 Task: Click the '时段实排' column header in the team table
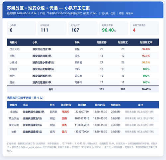(102, 42)
